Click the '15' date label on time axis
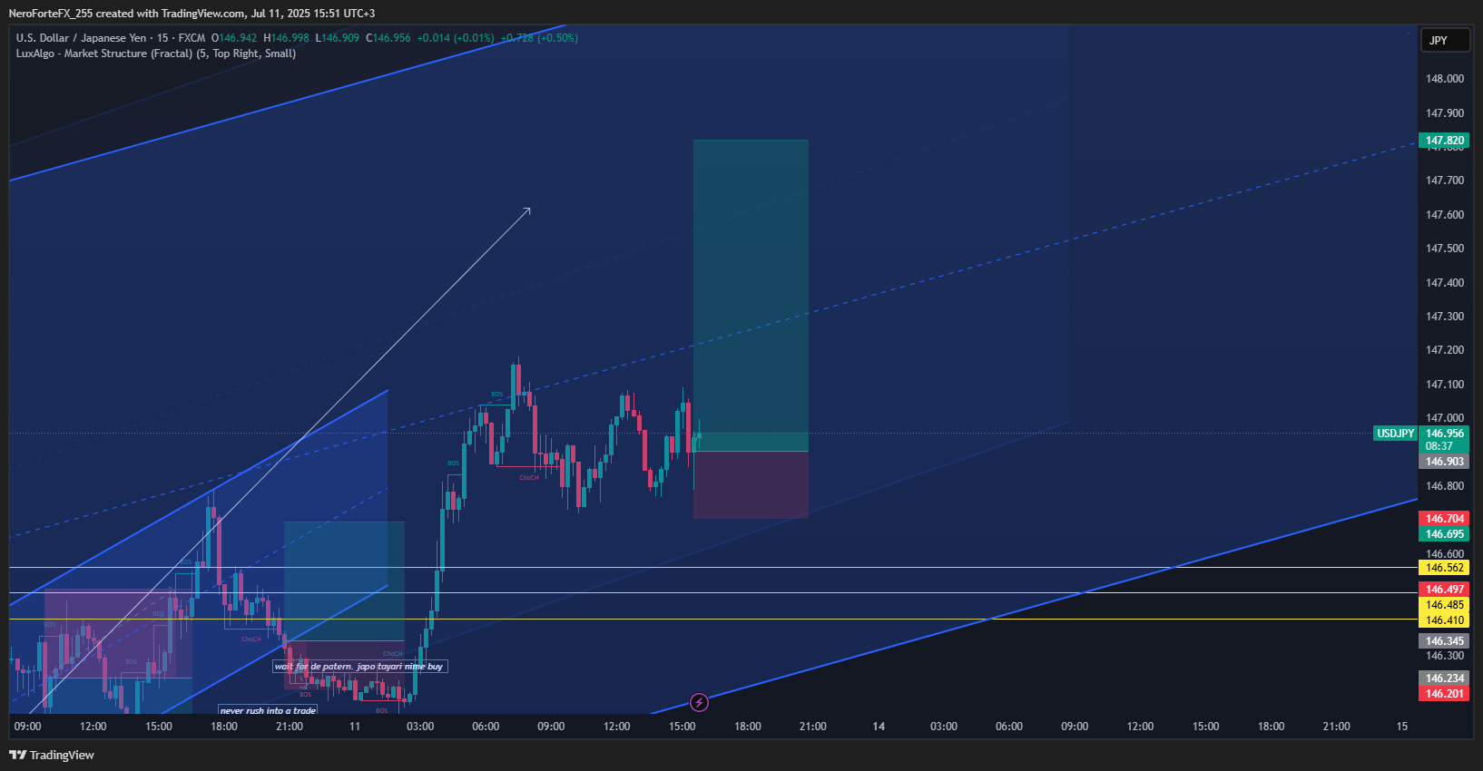The width and height of the screenshot is (1483, 771). [1402, 727]
